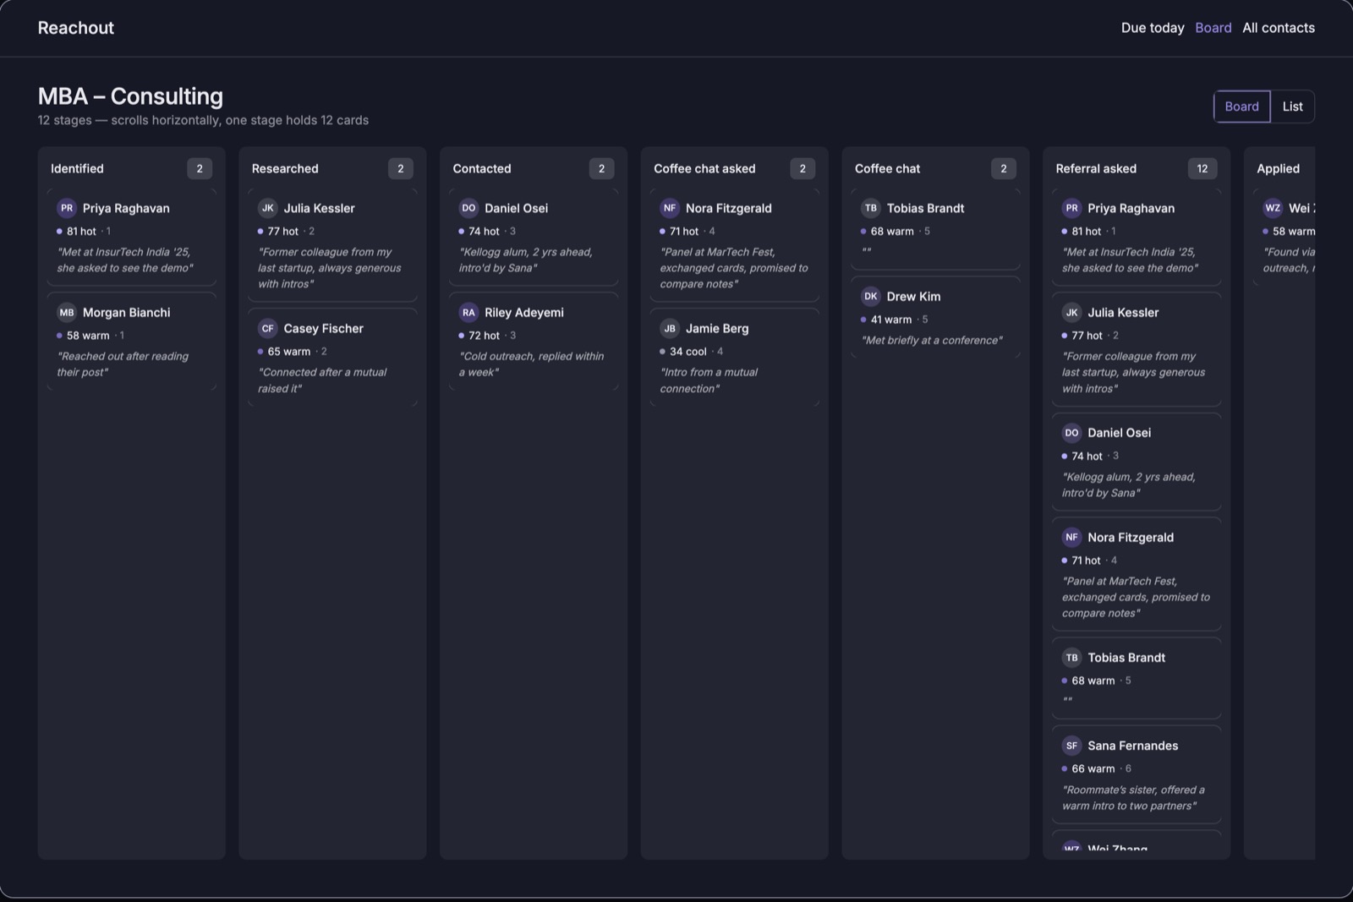Click NF avatar in Coffee chat asked column
Viewport: 1353px width, 902px height.
[670, 208]
